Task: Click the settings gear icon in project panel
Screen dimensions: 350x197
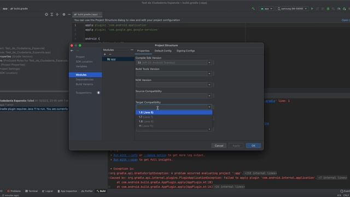Action: pos(64,14)
